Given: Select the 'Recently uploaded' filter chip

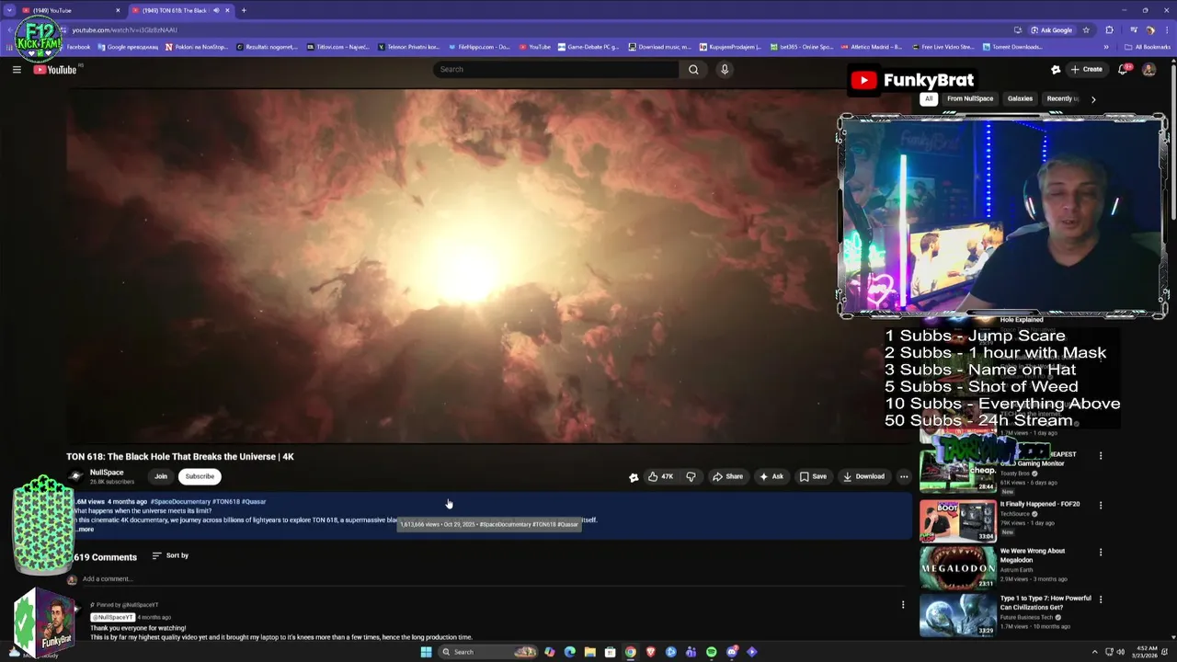Looking at the screenshot, I should [x=1062, y=98].
